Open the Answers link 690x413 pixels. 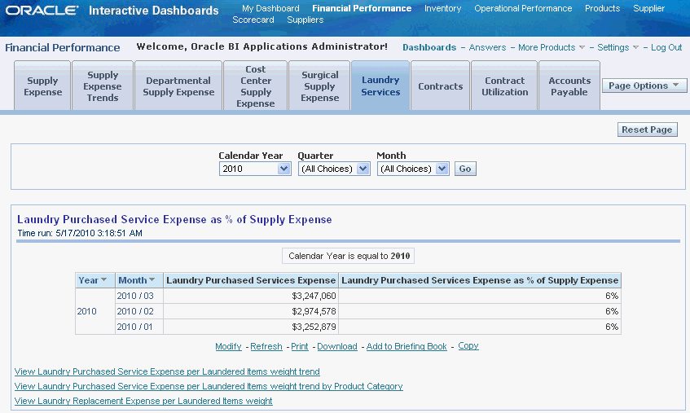click(487, 47)
